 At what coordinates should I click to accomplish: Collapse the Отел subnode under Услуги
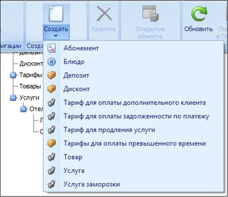click(x=24, y=109)
